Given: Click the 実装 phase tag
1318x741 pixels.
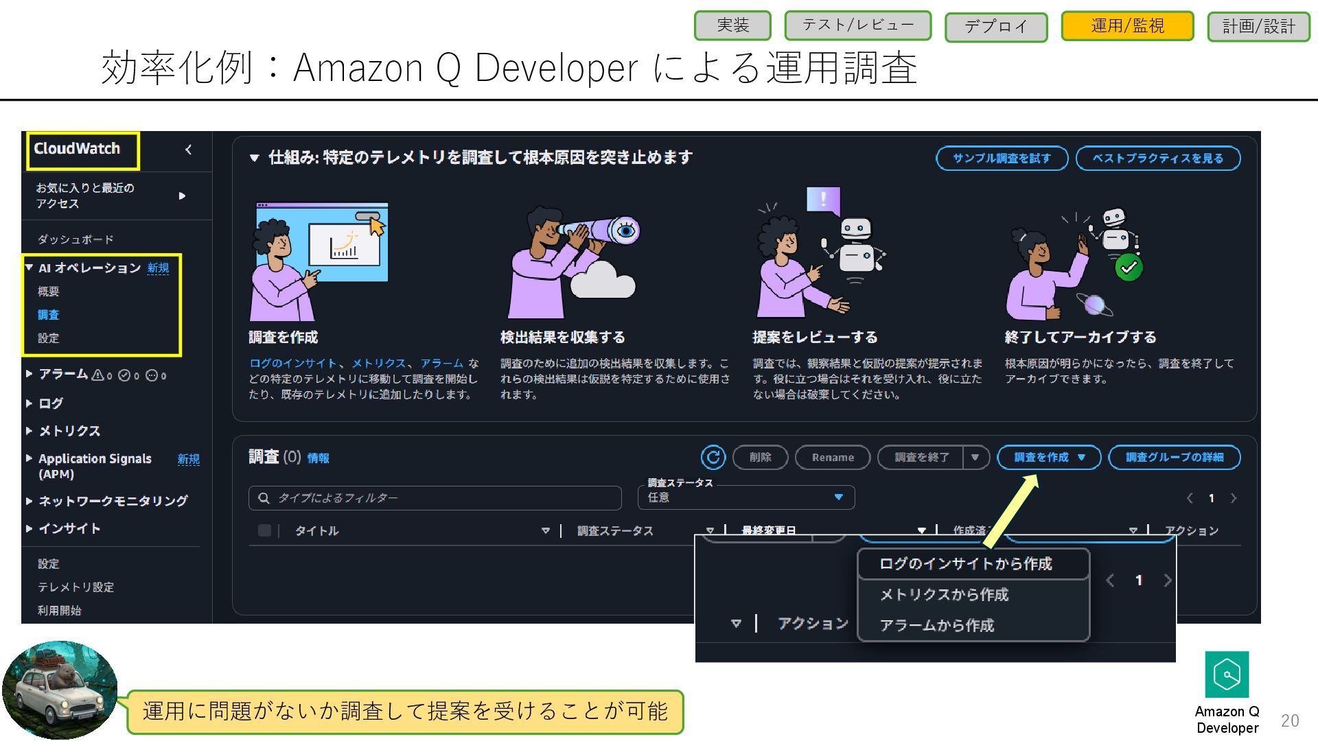Looking at the screenshot, I should (x=732, y=25).
